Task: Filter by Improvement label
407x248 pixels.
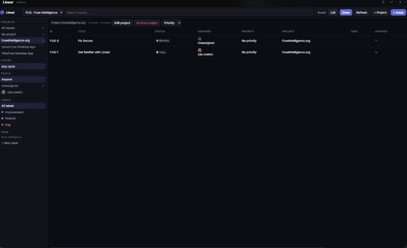Action: point(23,112)
